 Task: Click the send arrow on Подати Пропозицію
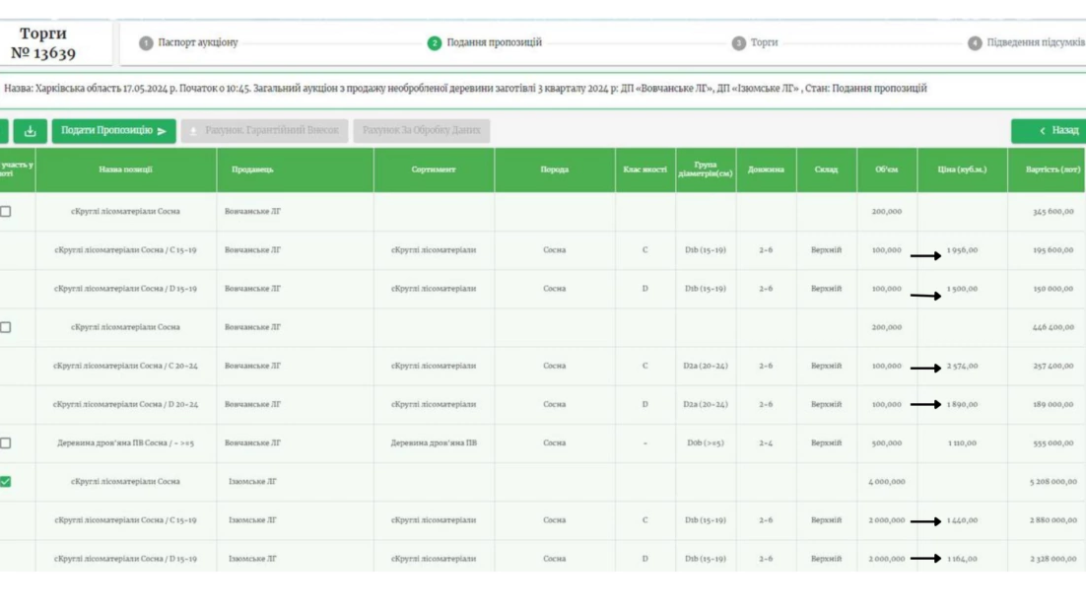[162, 131]
